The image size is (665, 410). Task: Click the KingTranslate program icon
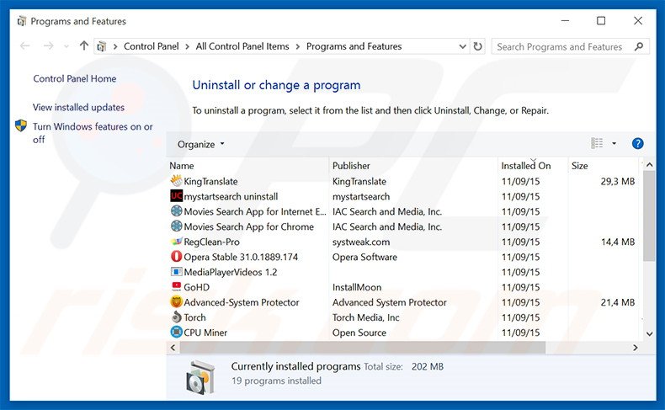point(176,181)
